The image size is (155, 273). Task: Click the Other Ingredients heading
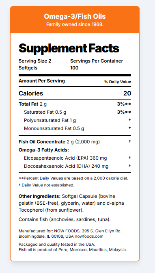pos(39,196)
